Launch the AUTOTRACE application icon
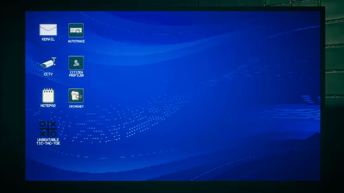This screenshot has width=344, height=193. coord(76,30)
